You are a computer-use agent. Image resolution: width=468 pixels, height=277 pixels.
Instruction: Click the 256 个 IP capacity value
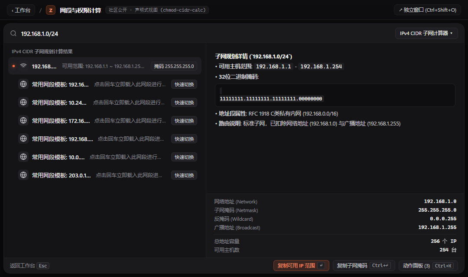(444, 241)
